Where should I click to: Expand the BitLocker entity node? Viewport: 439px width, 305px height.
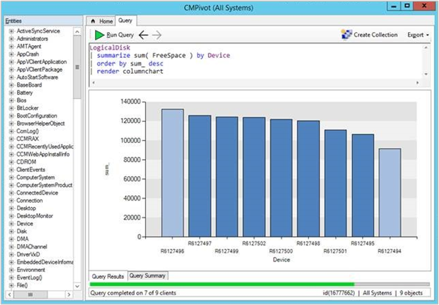[x=11, y=108]
